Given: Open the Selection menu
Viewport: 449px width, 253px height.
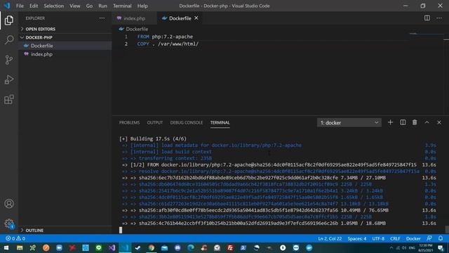Looking at the screenshot, I should (53, 6).
